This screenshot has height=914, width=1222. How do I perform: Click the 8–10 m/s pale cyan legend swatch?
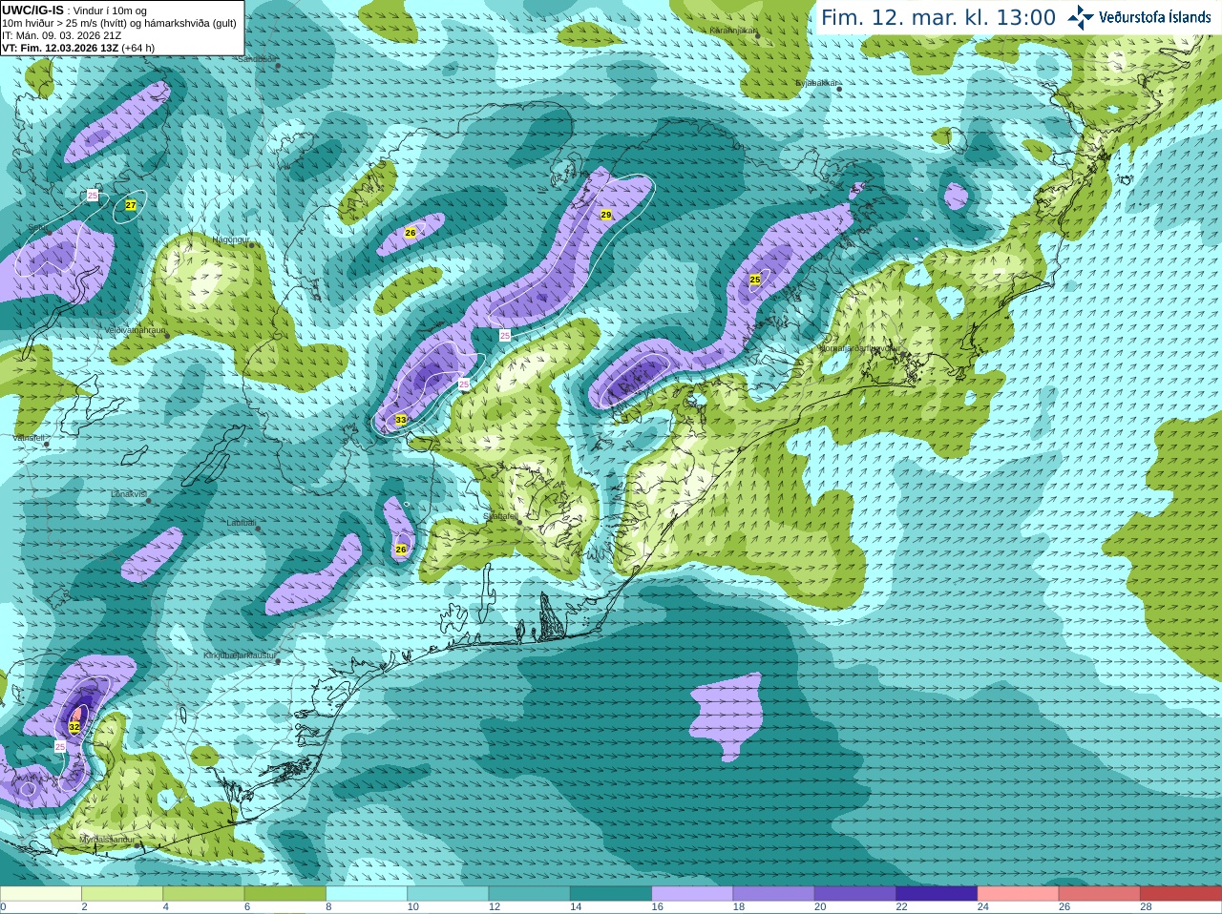(367, 893)
